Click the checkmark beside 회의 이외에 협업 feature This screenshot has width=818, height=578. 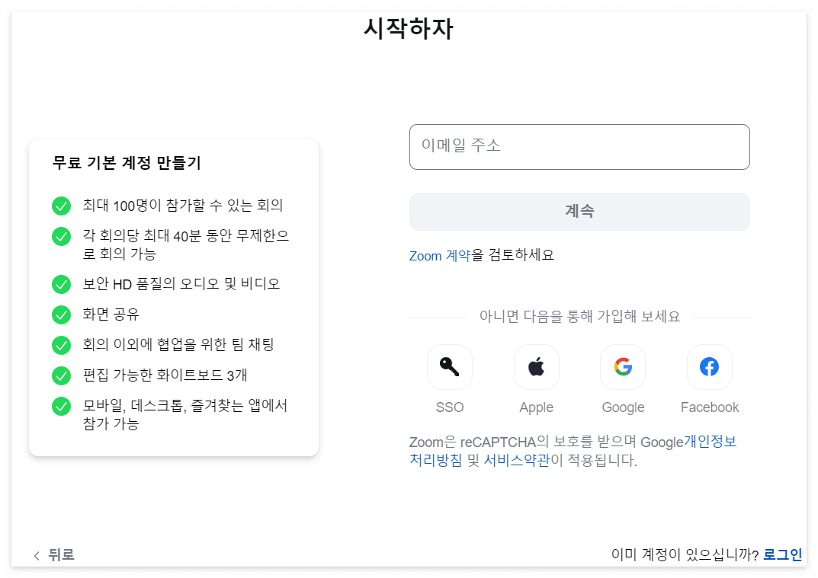(x=61, y=345)
